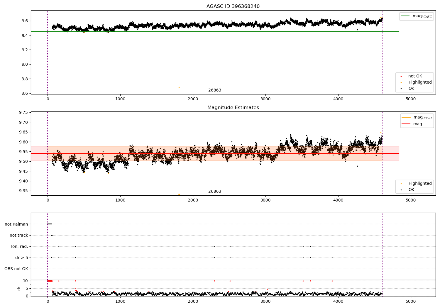Click the 9.35 y-axis tick in middle plot
Screen dimensions: 440x308
23,191
